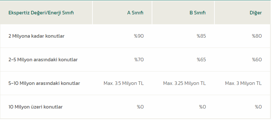This screenshot has height=120, width=272.
Task: Select the B Sınıfı column header
Action: tap(197, 13)
